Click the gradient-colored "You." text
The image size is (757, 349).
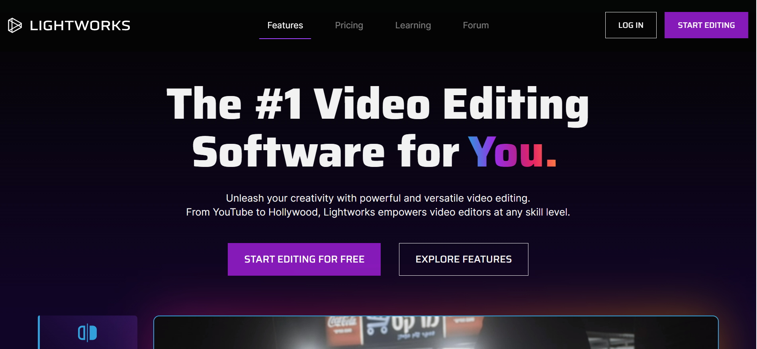tap(512, 152)
